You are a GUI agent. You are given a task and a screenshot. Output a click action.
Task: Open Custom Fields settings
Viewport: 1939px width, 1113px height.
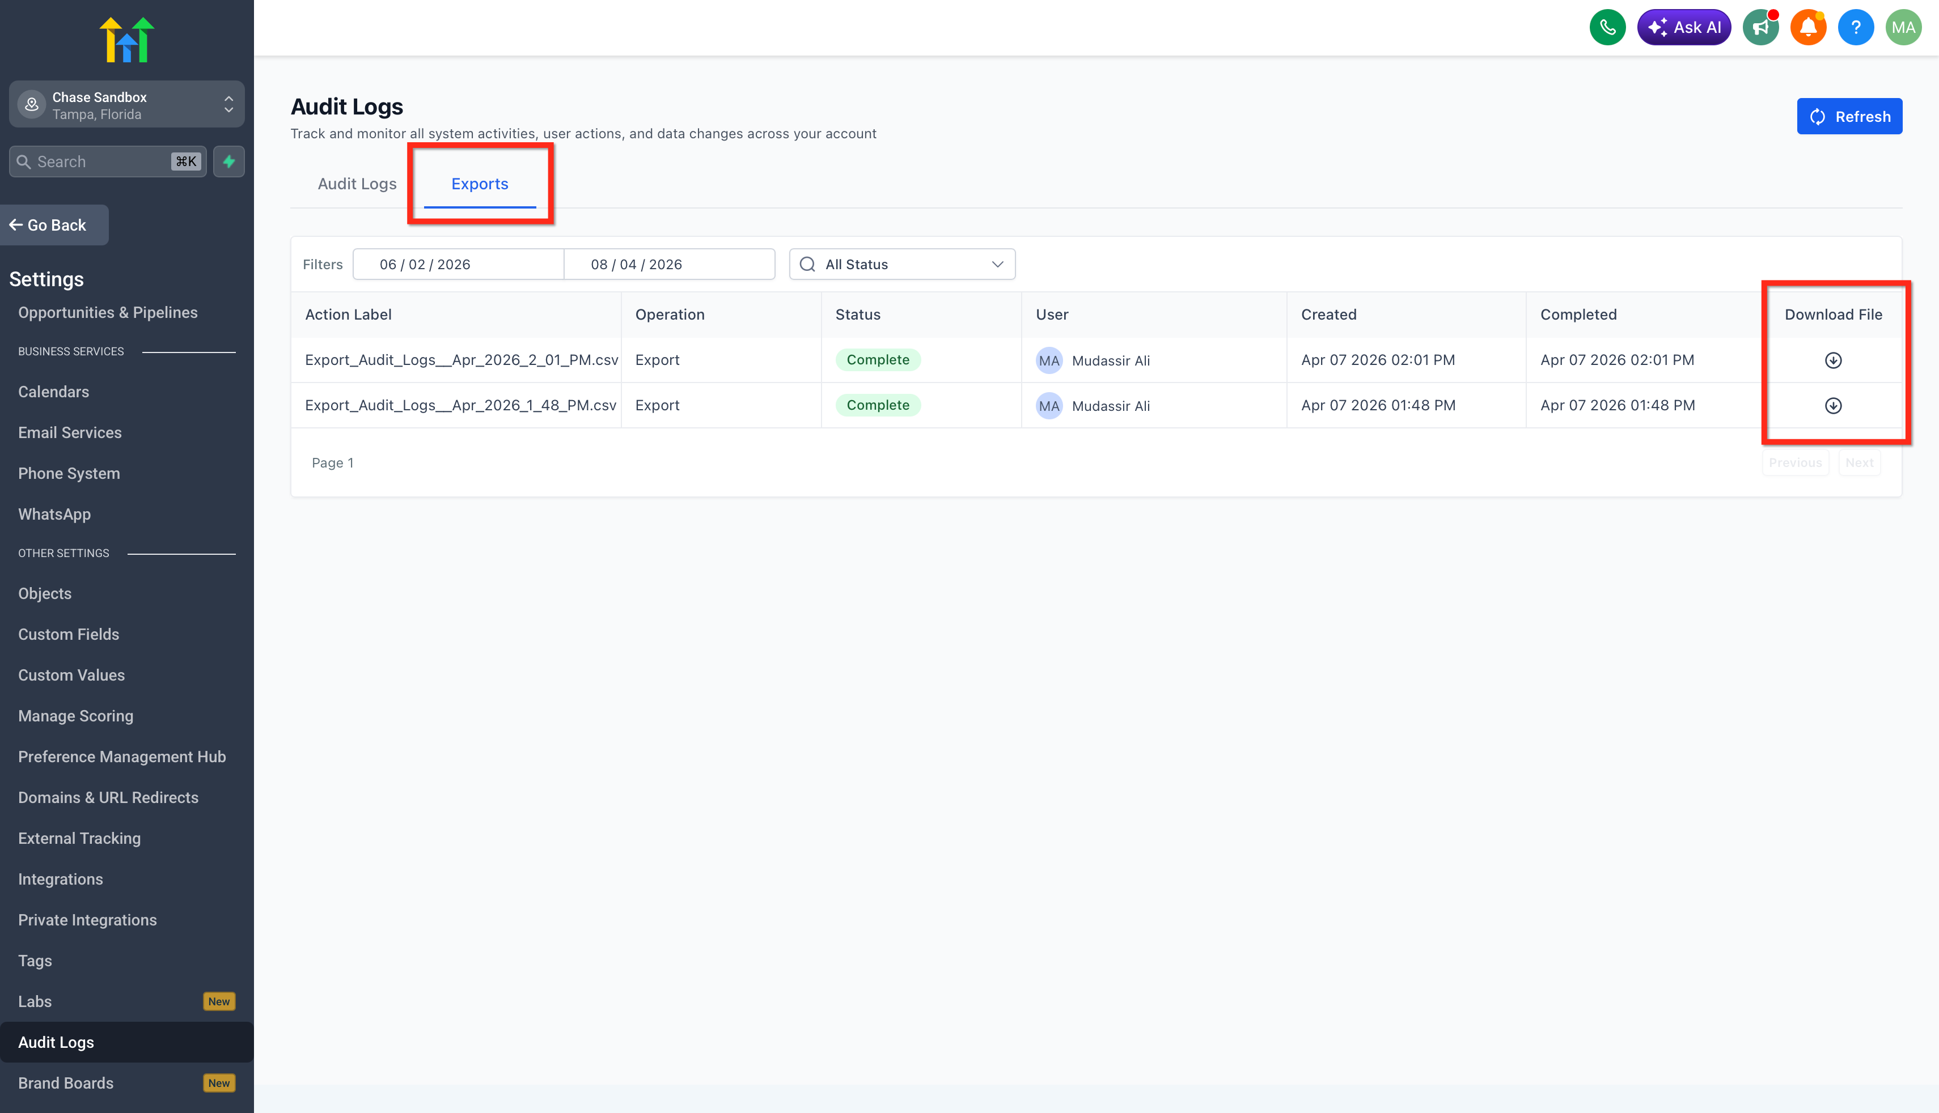click(69, 635)
